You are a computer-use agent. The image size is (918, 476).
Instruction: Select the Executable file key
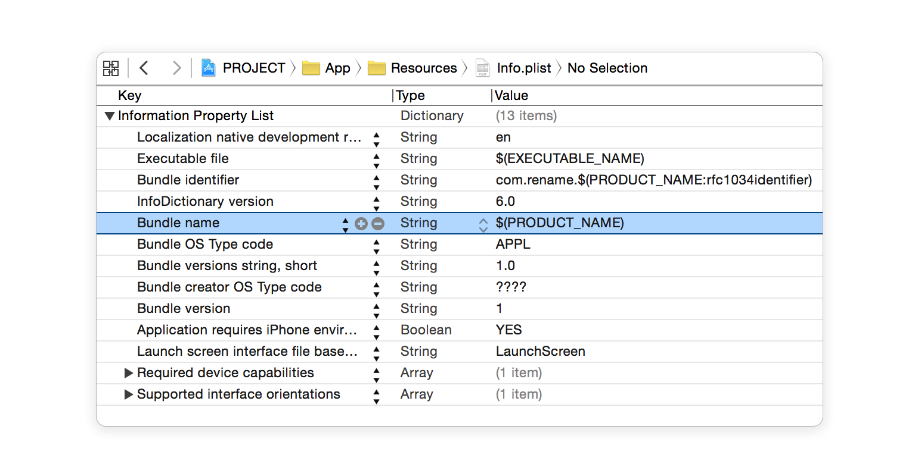click(183, 159)
